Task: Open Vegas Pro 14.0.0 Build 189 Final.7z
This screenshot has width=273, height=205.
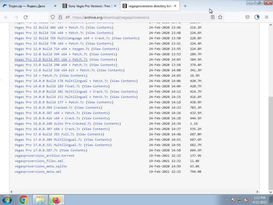Action: pyautogui.click(x=47, y=86)
